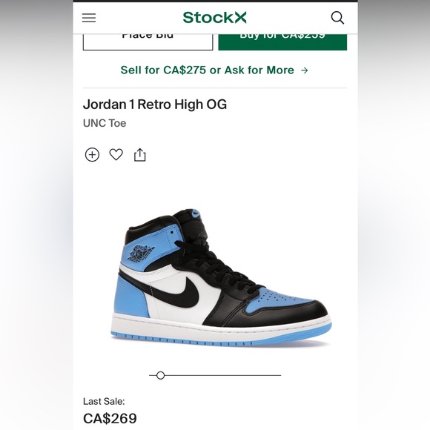Click the Air Jordan wings logo on shoe
The height and width of the screenshot is (430, 430).
140,252
